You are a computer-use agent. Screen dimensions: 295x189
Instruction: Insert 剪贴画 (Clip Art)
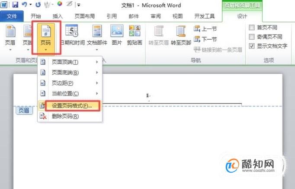tap(135, 35)
